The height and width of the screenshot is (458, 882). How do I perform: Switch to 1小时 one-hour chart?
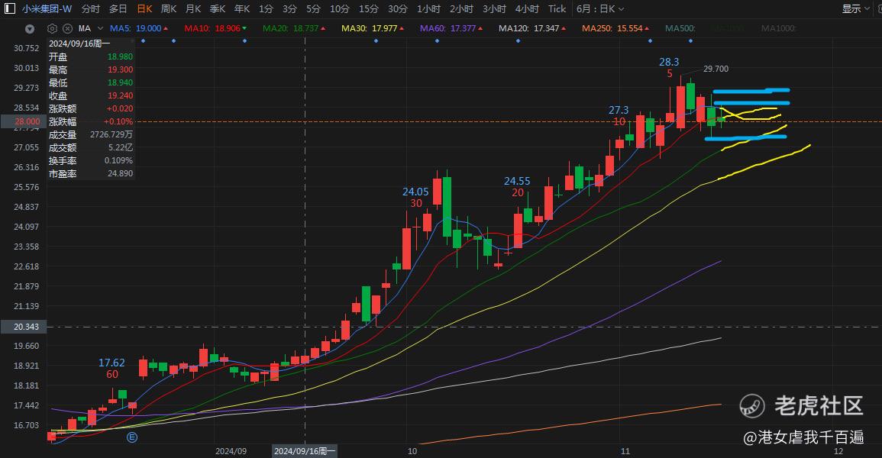pos(428,9)
